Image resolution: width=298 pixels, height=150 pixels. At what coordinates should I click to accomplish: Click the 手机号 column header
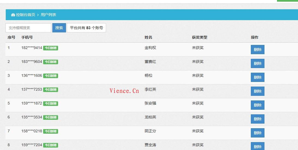click(x=27, y=37)
